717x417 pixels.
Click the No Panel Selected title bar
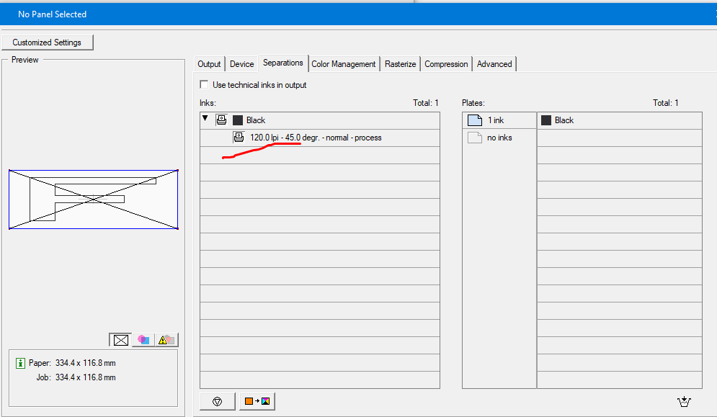[x=359, y=14]
